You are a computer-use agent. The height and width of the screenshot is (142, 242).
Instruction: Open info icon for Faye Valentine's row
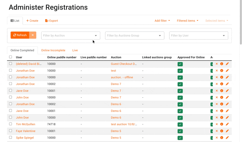[x=222, y=131]
